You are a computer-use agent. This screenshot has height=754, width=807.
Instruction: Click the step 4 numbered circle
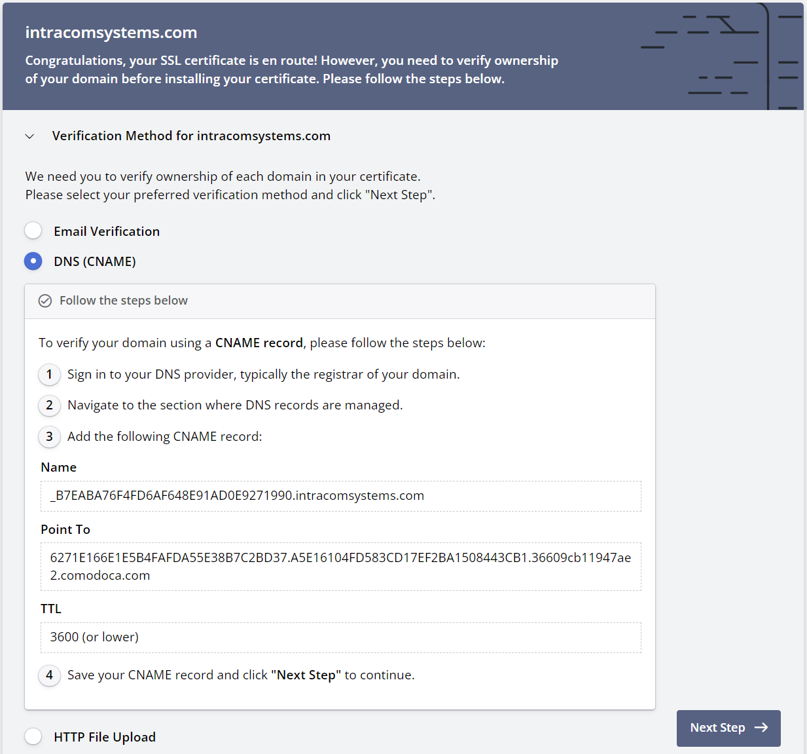(x=49, y=675)
